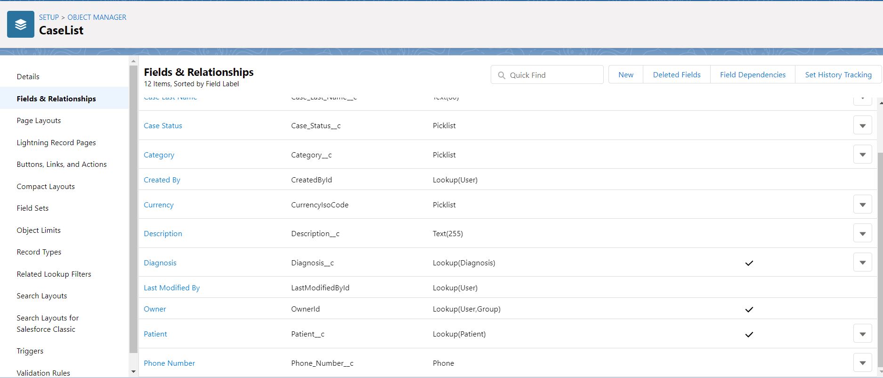The height and width of the screenshot is (378, 883).
Task: Select Lightning Record Pages sidebar item
Action: 56,143
